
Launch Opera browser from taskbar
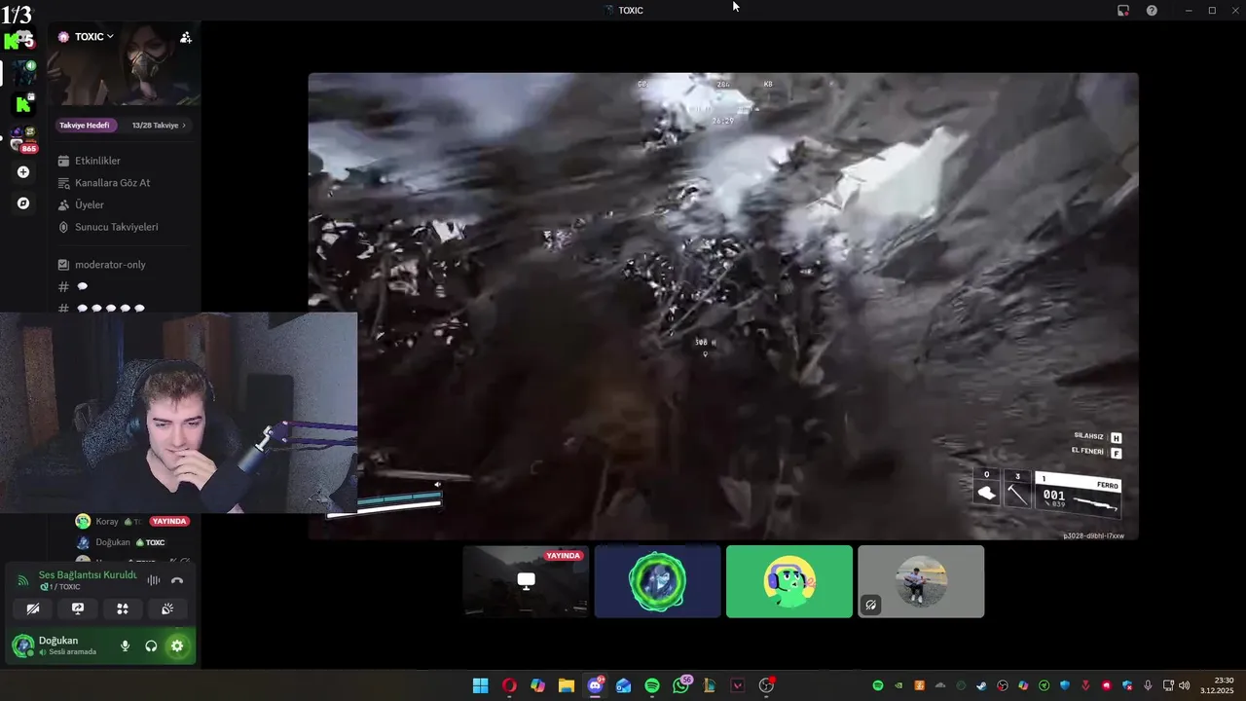[x=509, y=685]
